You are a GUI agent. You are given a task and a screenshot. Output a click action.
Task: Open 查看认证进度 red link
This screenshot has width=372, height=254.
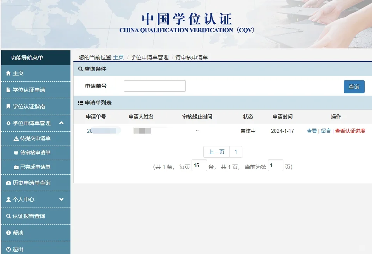pyautogui.click(x=350, y=131)
